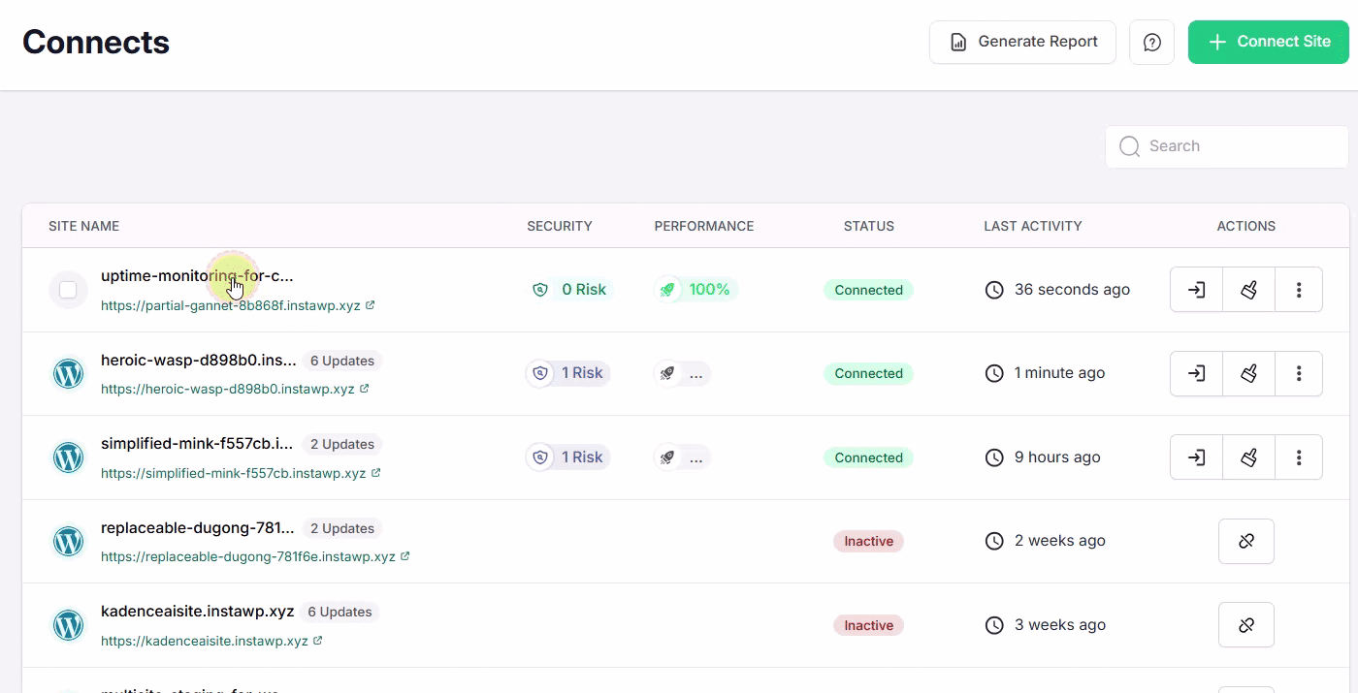Click the Inactive status for replaceable-dugong site
This screenshot has height=693, width=1358.
(868, 541)
